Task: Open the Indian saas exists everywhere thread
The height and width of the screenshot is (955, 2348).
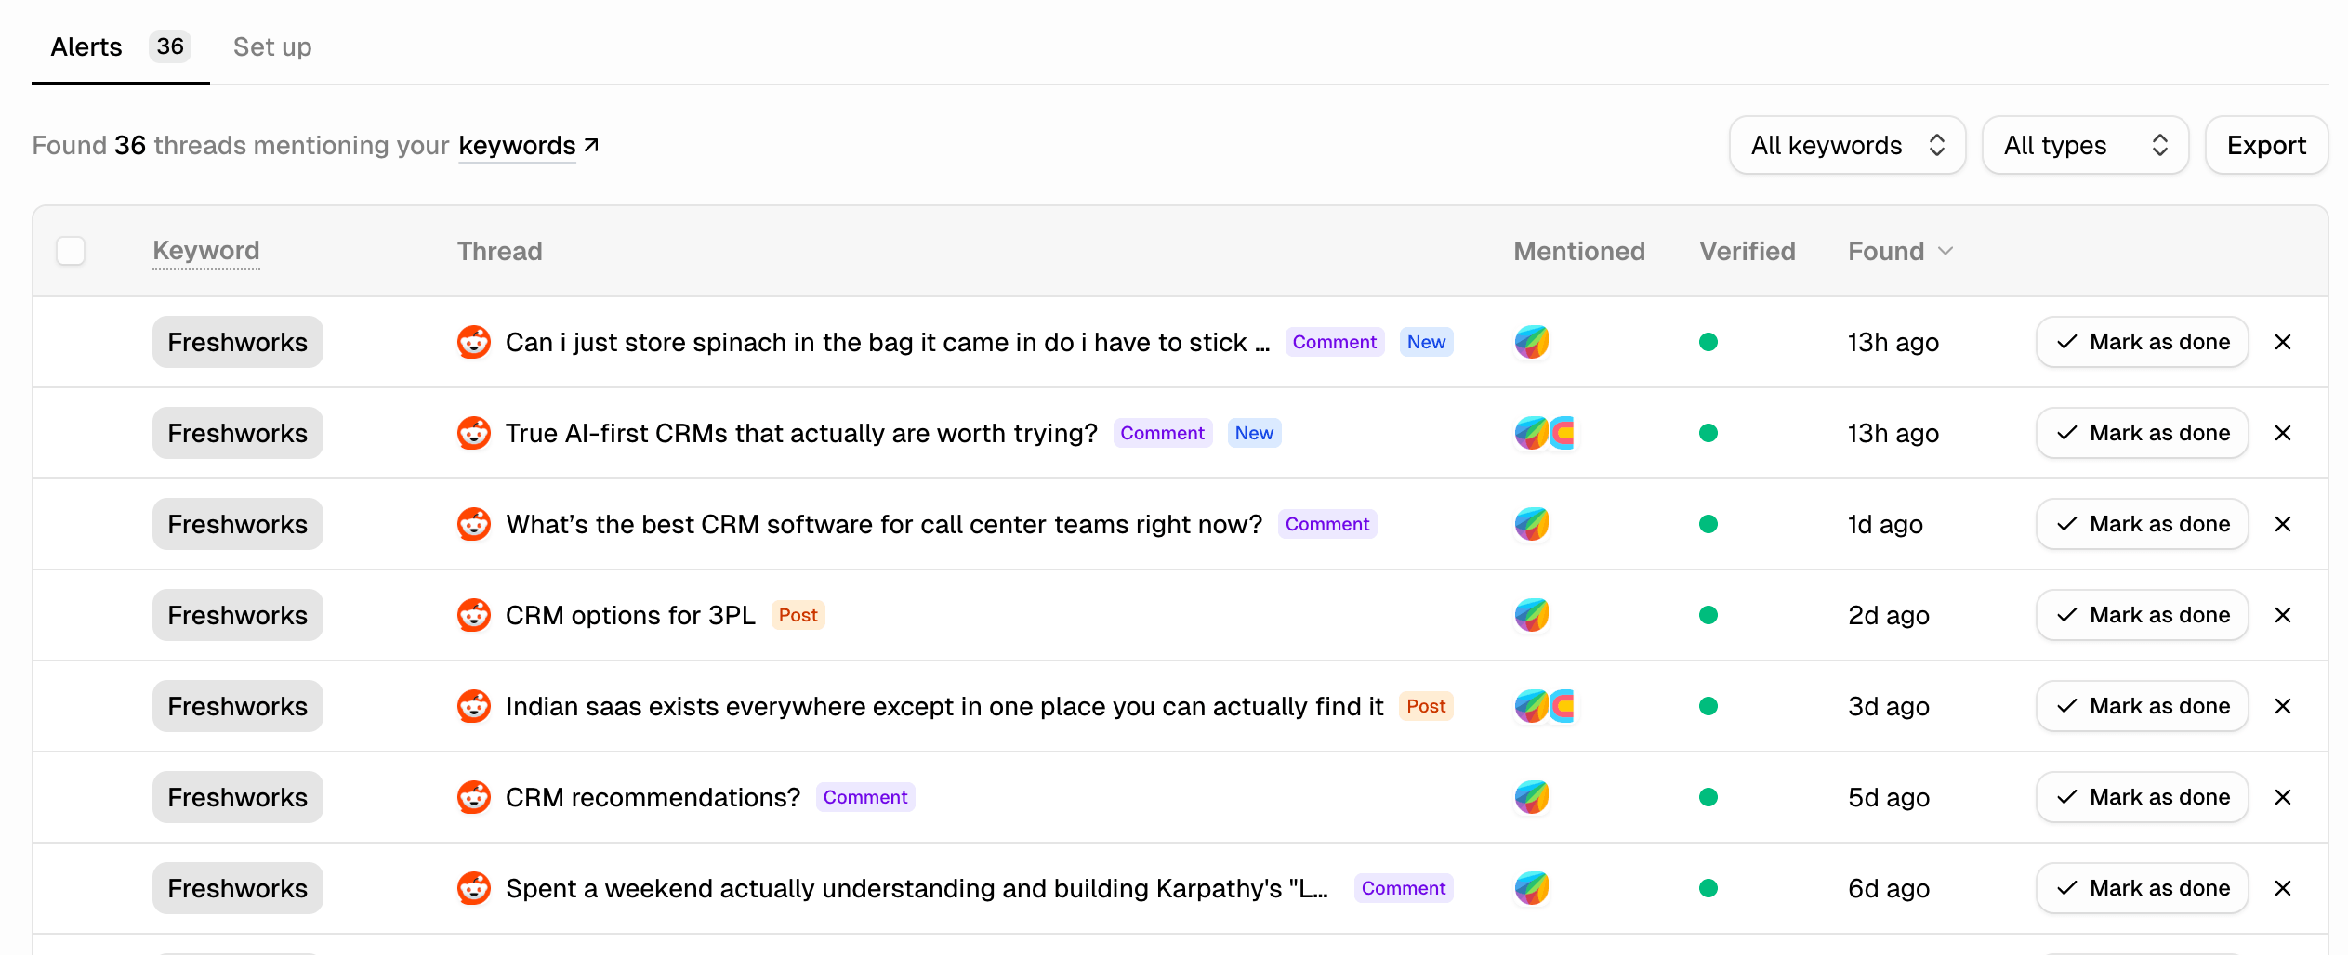Action: [x=944, y=706]
